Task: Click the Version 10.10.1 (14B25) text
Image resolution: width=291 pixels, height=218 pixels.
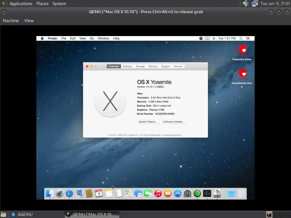Action: tap(151, 87)
